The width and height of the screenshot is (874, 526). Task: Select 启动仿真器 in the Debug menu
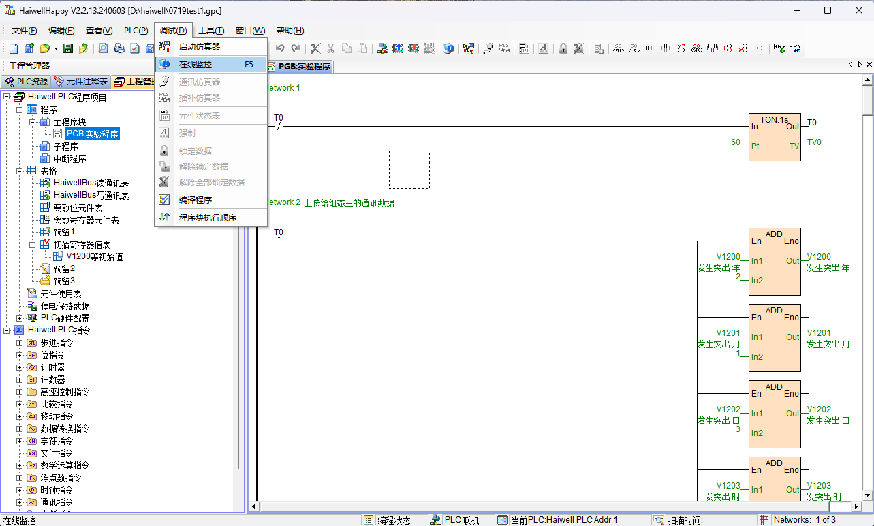[210, 47]
